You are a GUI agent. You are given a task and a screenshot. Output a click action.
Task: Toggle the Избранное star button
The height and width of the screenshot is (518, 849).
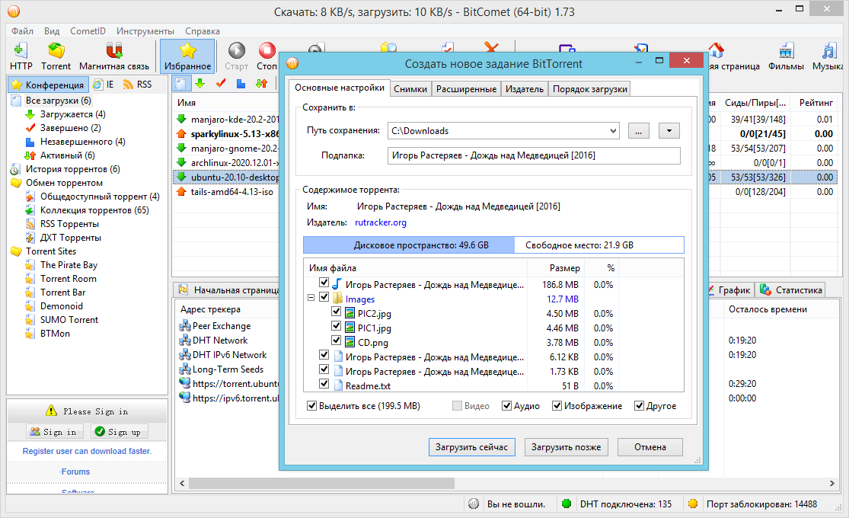click(x=187, y=56)
